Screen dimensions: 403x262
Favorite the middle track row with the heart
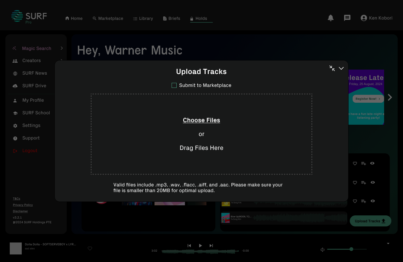[355, 183]
